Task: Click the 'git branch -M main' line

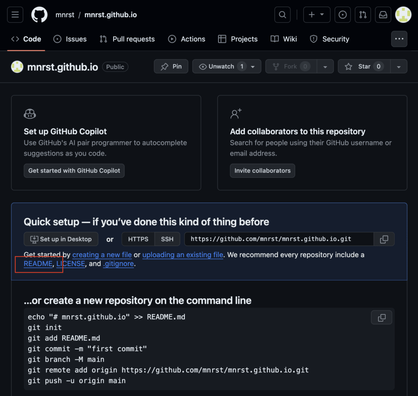Action: click(x=66, y=360)
